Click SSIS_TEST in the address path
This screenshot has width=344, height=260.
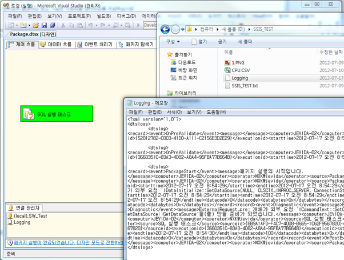pos(263,29)
